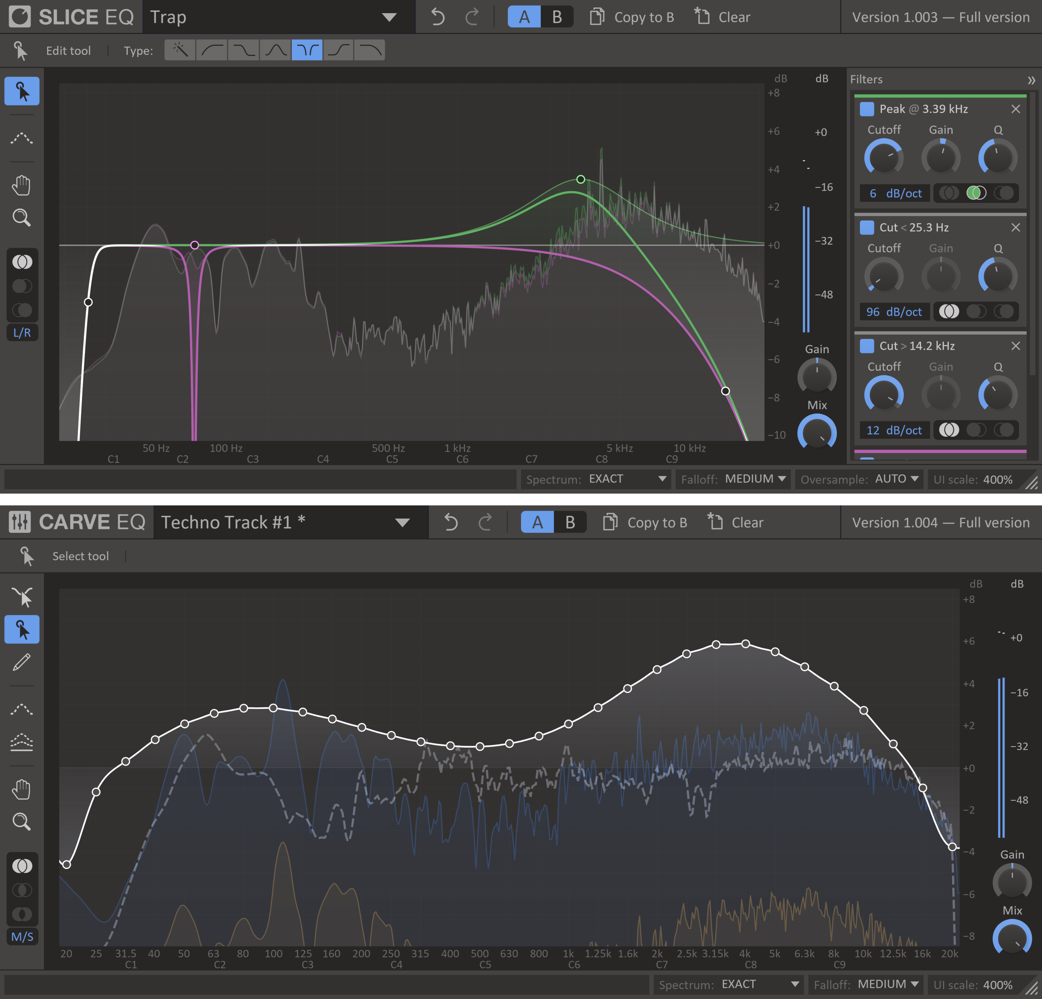Click the redo arrow in Carve EQ

[485, 522]
